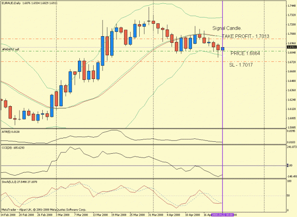297x217 pixels.
Task: Click the 1.6600 price axis value
Action: pos(291,71)
